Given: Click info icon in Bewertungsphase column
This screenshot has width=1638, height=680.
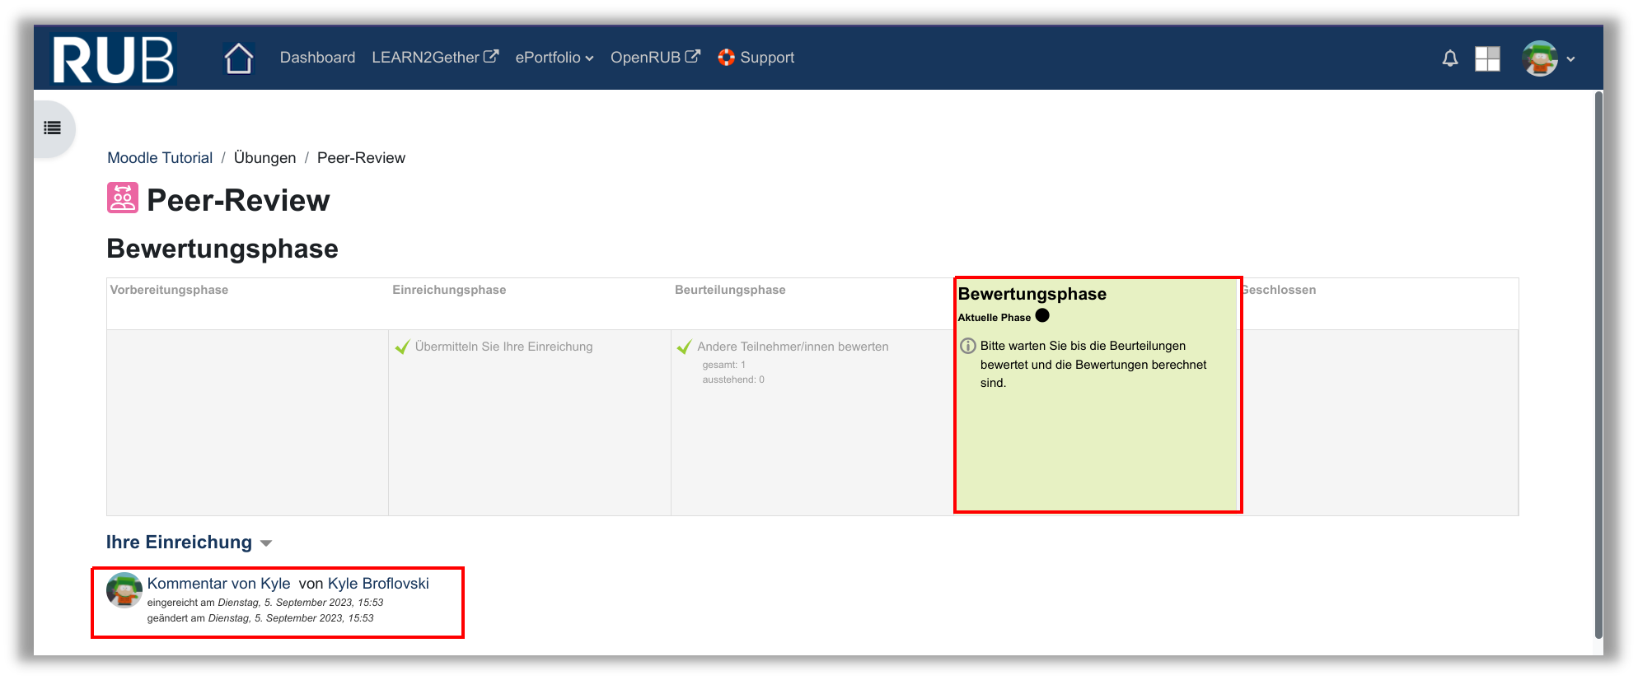Looking at the screenshot, I should coord(968,346).
